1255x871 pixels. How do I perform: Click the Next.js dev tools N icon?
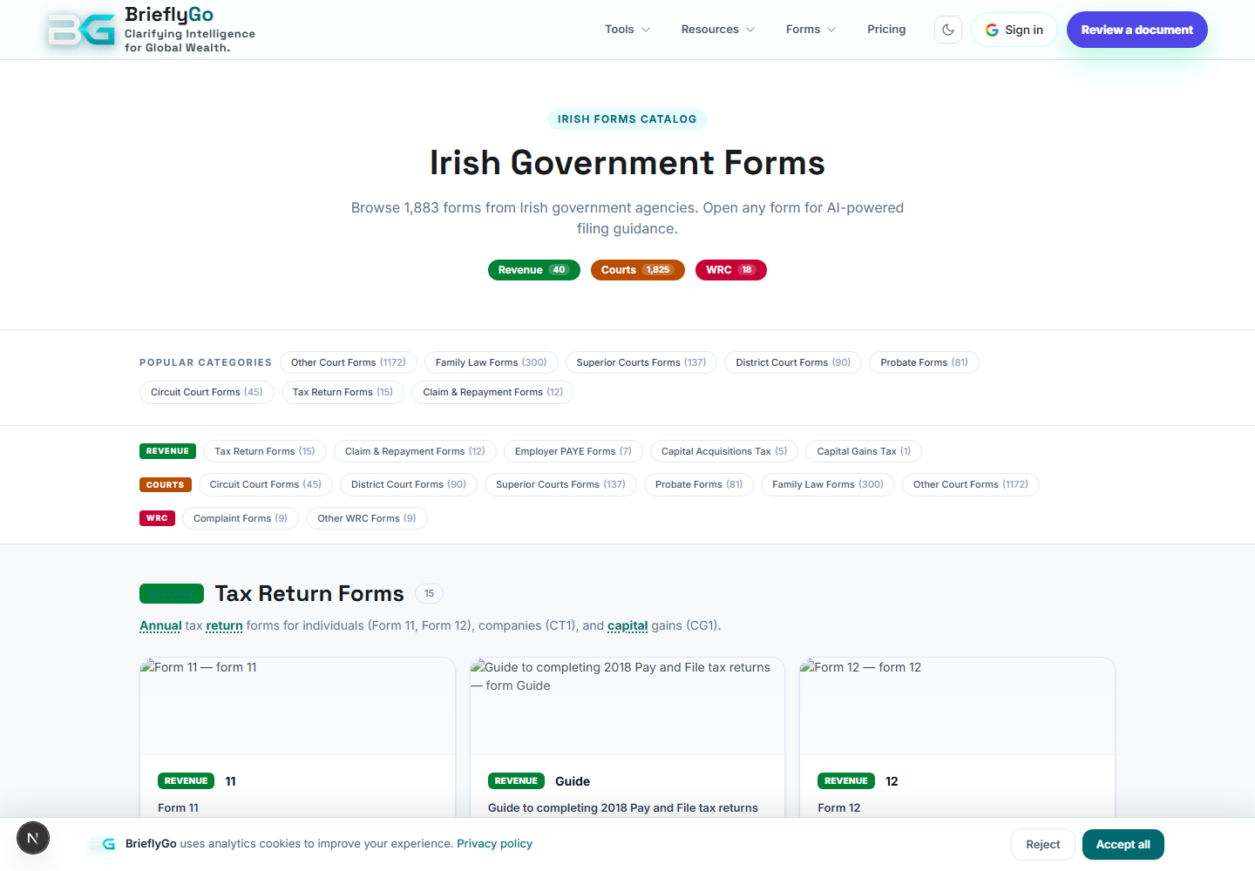tap(33, 838)
